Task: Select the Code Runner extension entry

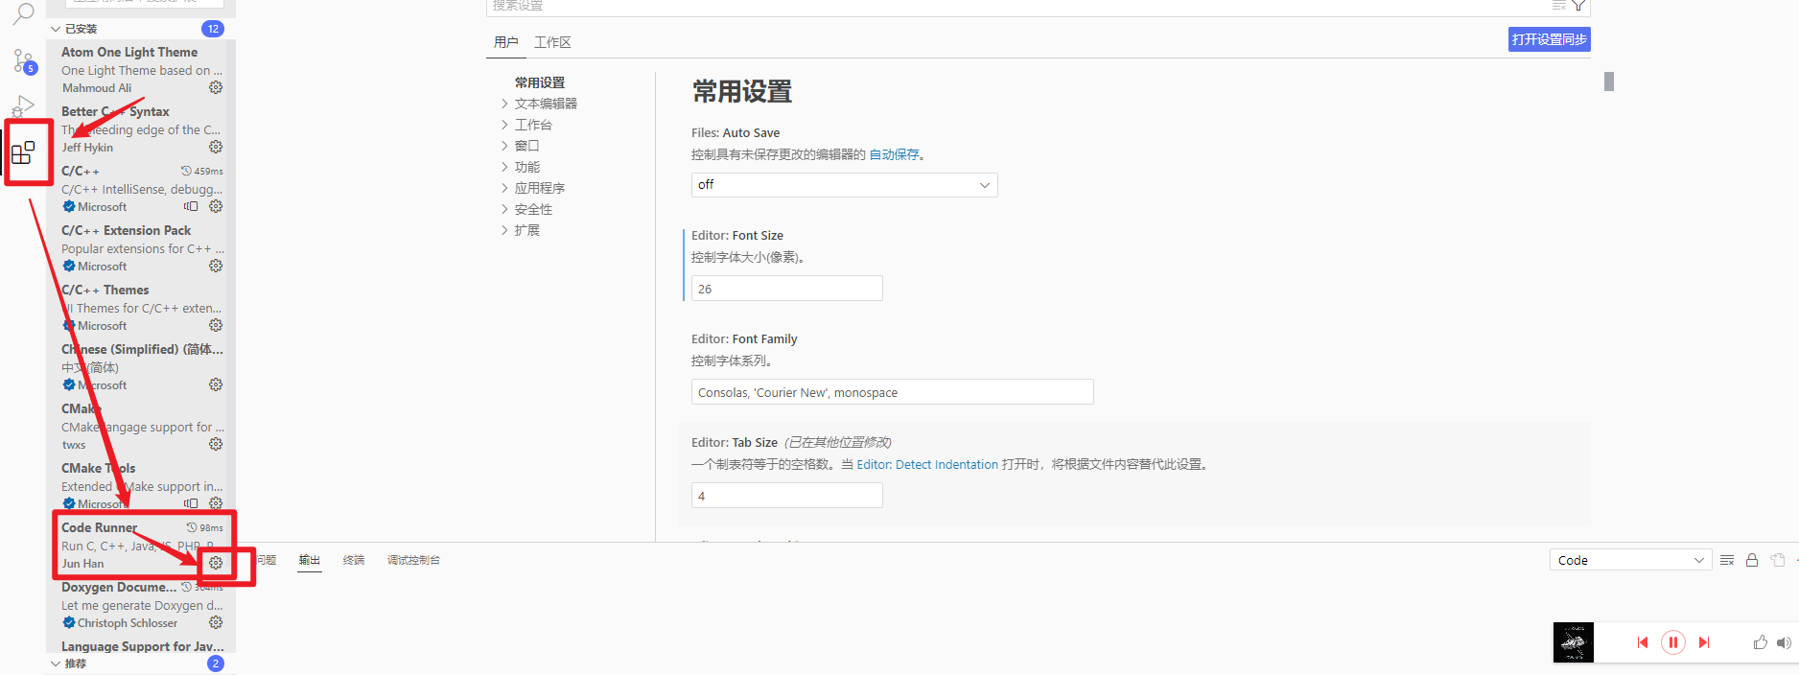Action: 142,545
